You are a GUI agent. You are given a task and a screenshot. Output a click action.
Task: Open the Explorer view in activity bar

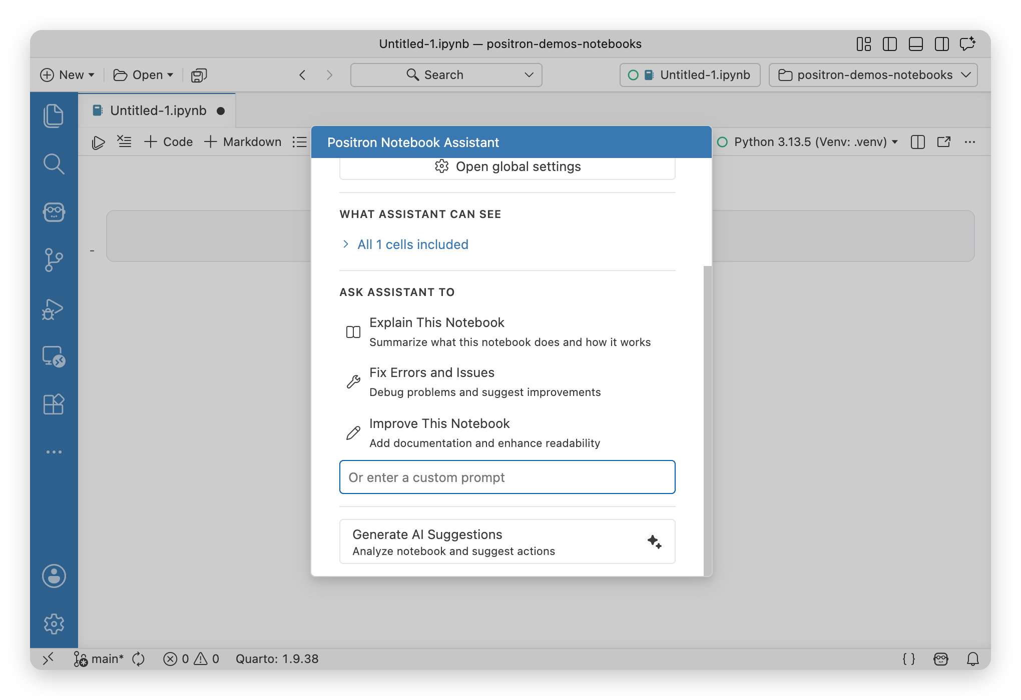[x=54, y=116]
